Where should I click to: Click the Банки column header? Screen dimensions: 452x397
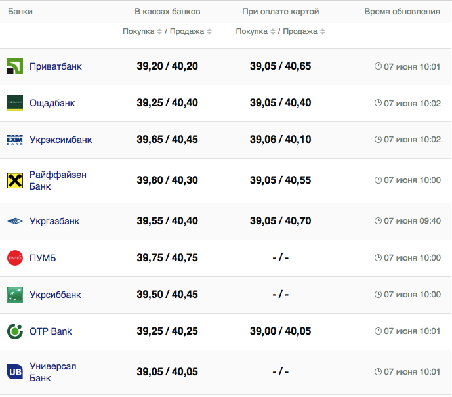20,12
